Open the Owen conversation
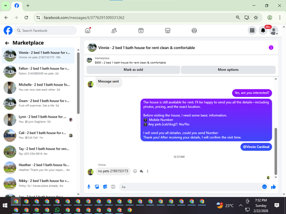286x214 pixels. tap(38, 103)
